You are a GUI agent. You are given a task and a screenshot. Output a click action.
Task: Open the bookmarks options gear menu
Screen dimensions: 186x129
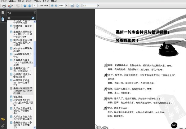point(10,18)
